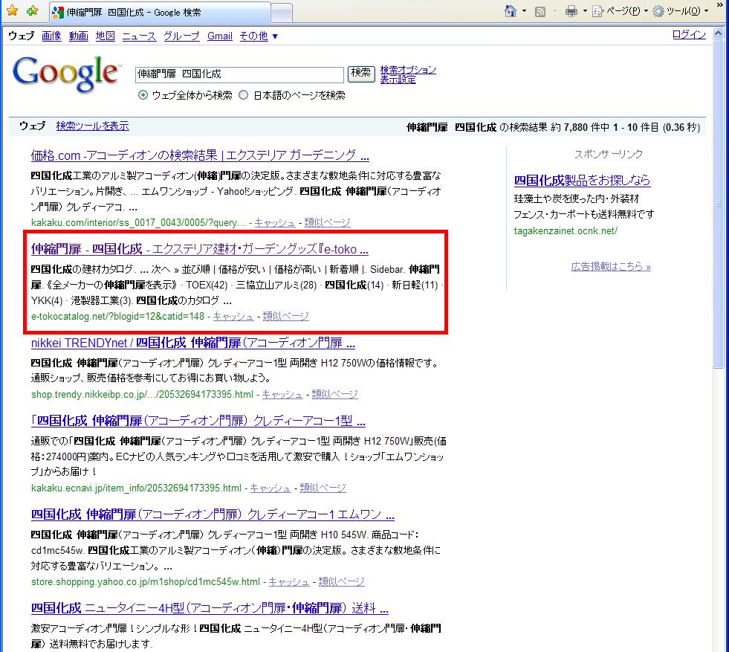Switch to the 画像 images search

point(51,36)
